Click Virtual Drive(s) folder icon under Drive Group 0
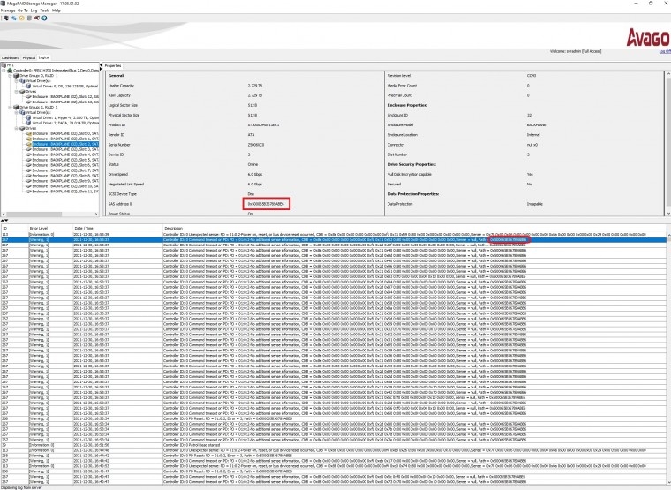Image resolution: width=671 pixels, height=490 pixels. (22, 80)
